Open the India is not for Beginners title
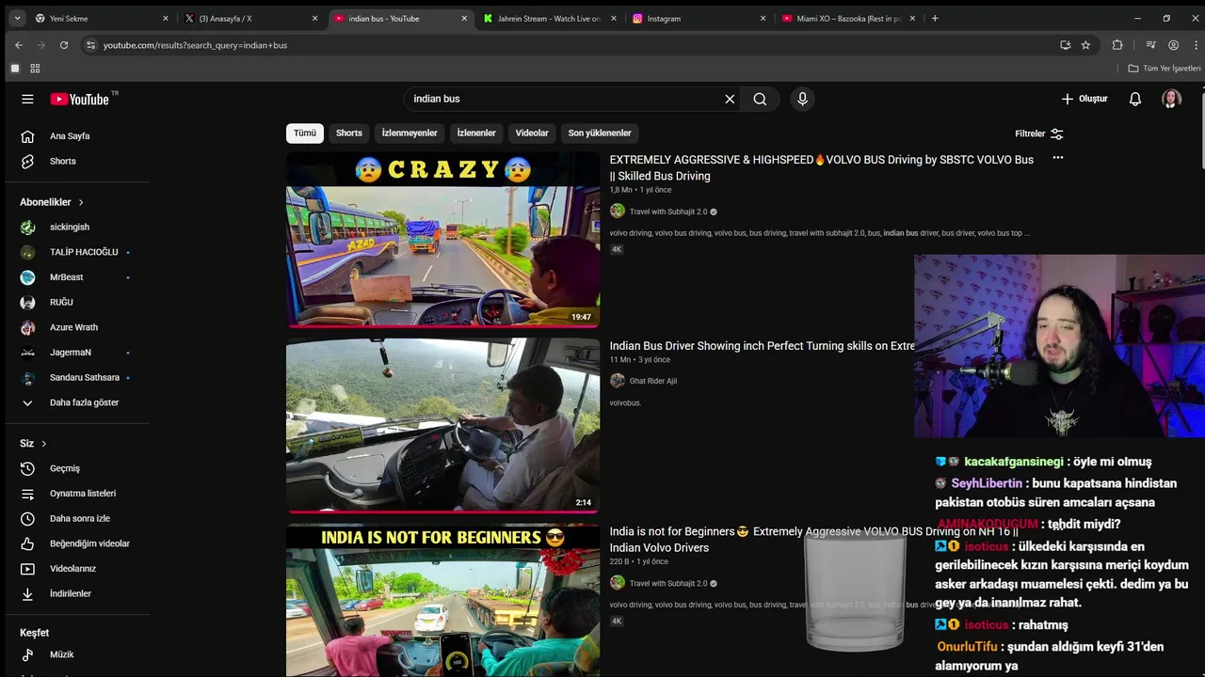 tap(813, 540)
